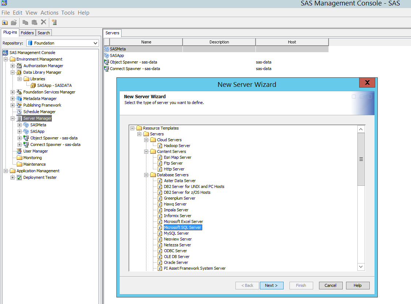Select Connect Spawner - sas-data table row
Viewport: 411px width, 304px height.
[216, 69]
